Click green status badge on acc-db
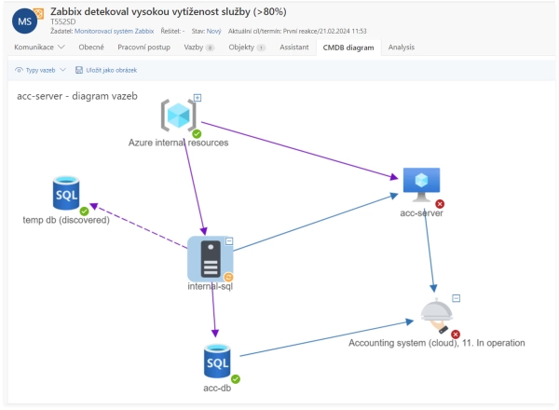 coord(236,379)
